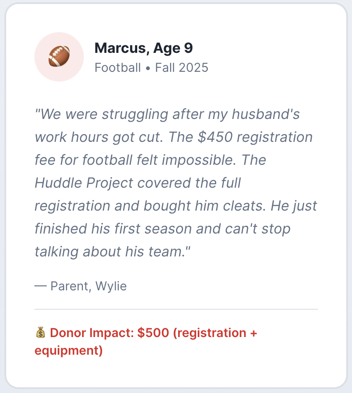Click the "Marcus, Age 9" heading
This screenshot has width=352, height=393.
pyautogui.click(x=143, y=48)
